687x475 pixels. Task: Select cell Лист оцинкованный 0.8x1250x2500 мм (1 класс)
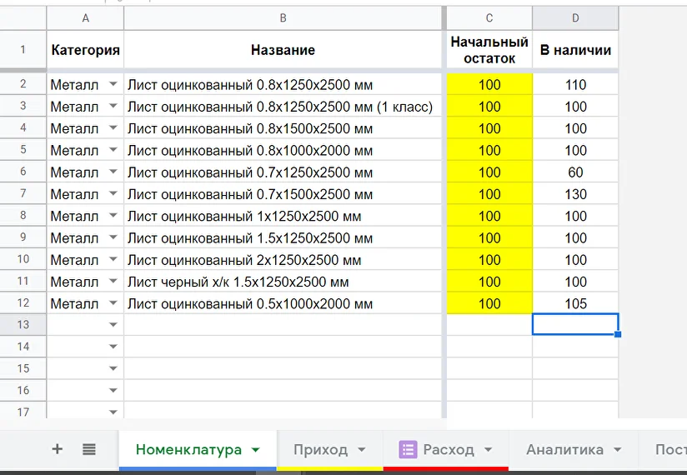coord(283,107)
